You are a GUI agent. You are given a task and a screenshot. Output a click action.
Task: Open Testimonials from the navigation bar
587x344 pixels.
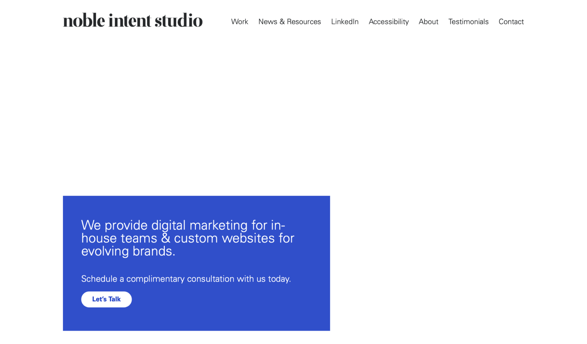[x=468, y=21]
